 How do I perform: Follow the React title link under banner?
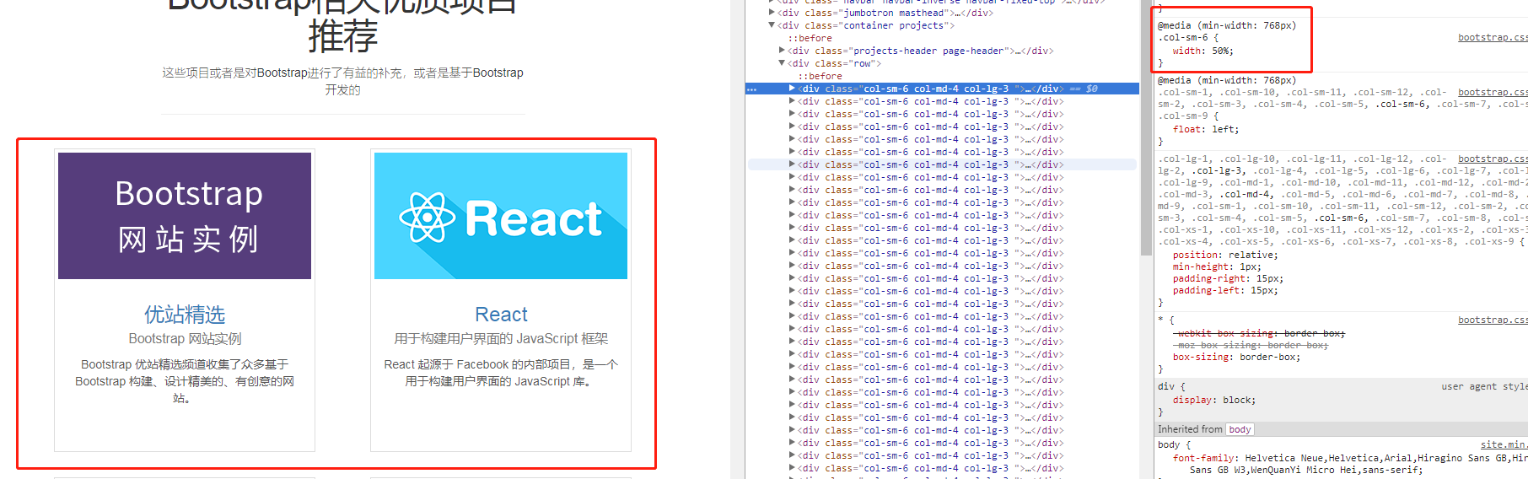pyautogui.click(x=501, y=315)
